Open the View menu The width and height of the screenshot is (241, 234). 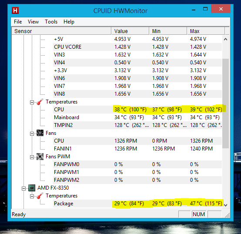[x=33, y=22]
